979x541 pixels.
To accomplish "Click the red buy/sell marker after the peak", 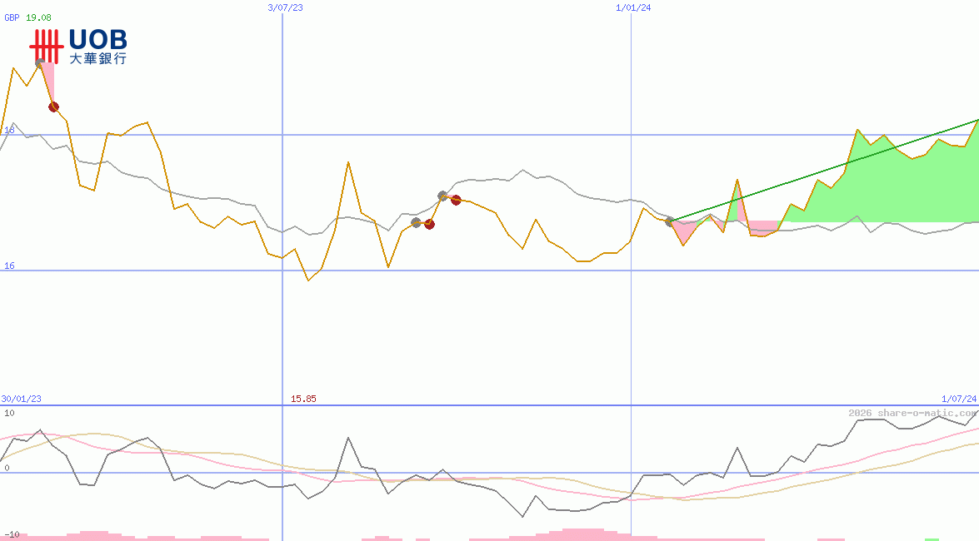I will 52,107.
